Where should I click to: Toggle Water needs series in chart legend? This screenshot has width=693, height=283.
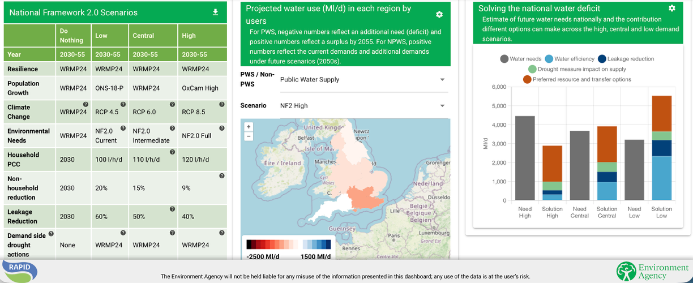point(521,59)
